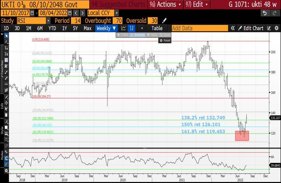Step date range backward with left chevron
281x183 pixels.
(76, 13)
